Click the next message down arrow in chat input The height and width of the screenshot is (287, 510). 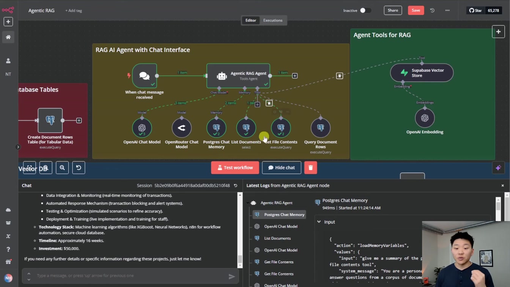pos(29,279)
